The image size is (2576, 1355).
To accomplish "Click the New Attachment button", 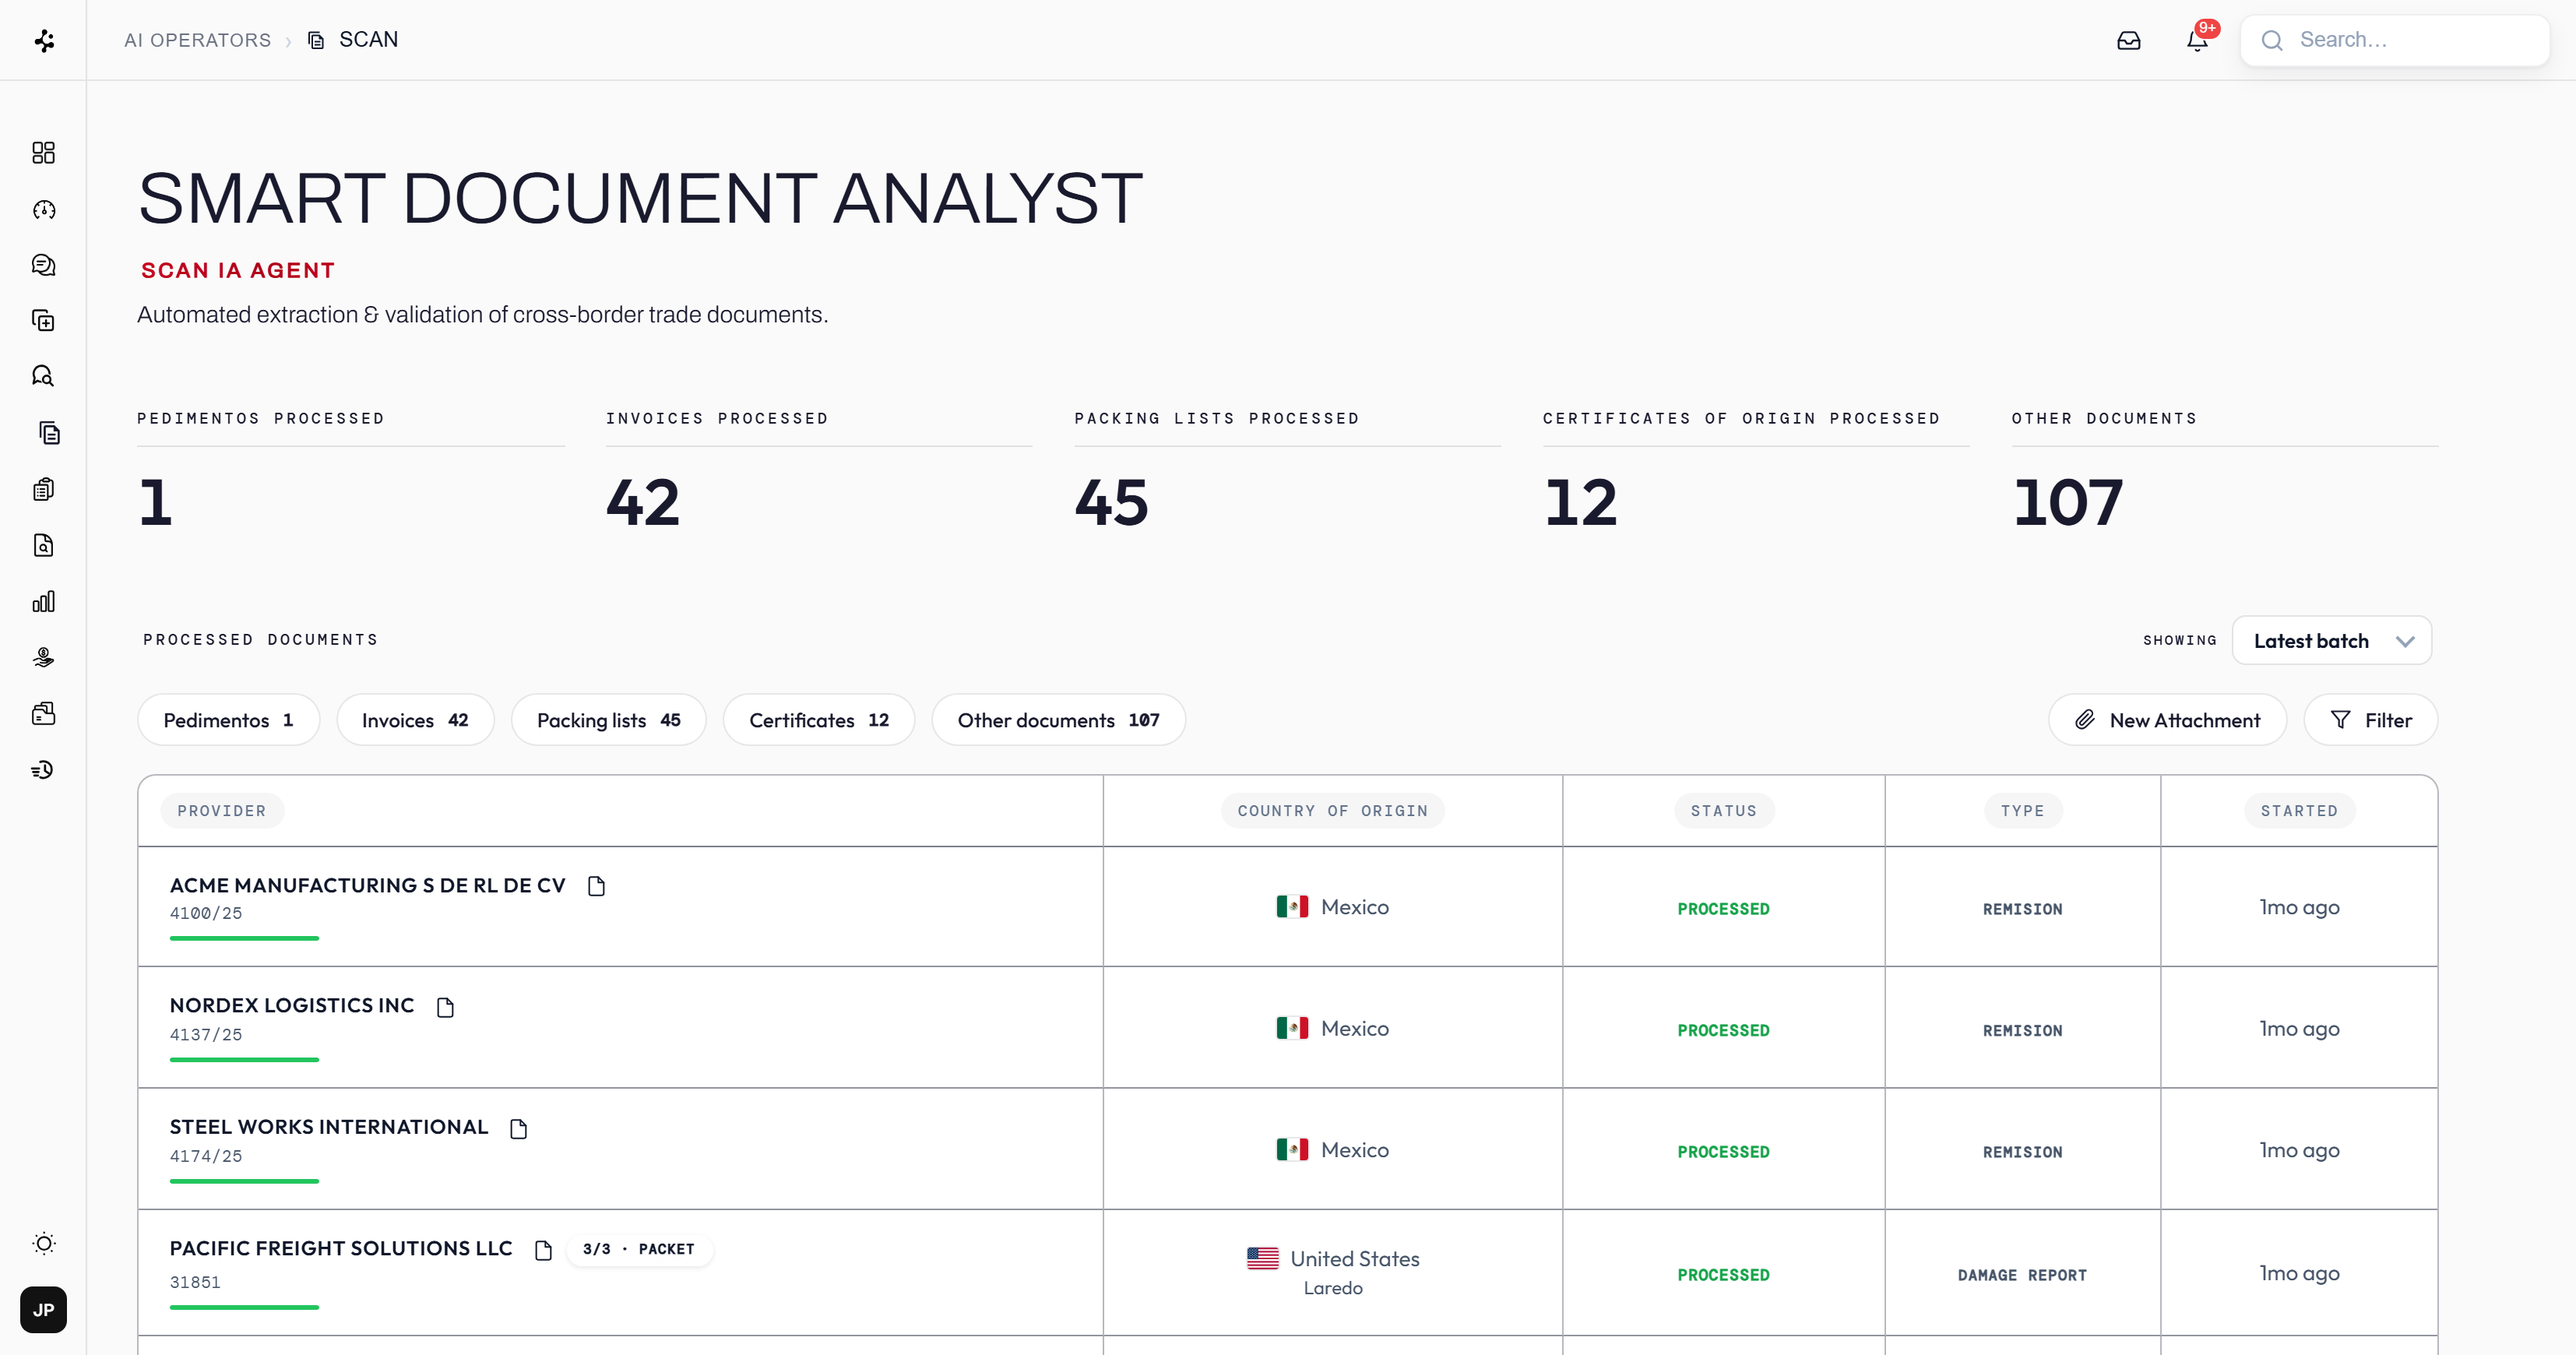I will pyautogui.click(x=2167, y=720).
